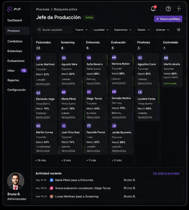This screenshot has height=210, width=189.
Task: Open the Ordenar sort dropdown
Action: click(x=162, y=30)
